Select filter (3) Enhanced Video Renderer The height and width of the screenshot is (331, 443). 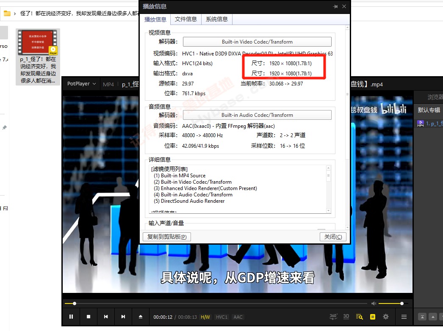point(205,188)
